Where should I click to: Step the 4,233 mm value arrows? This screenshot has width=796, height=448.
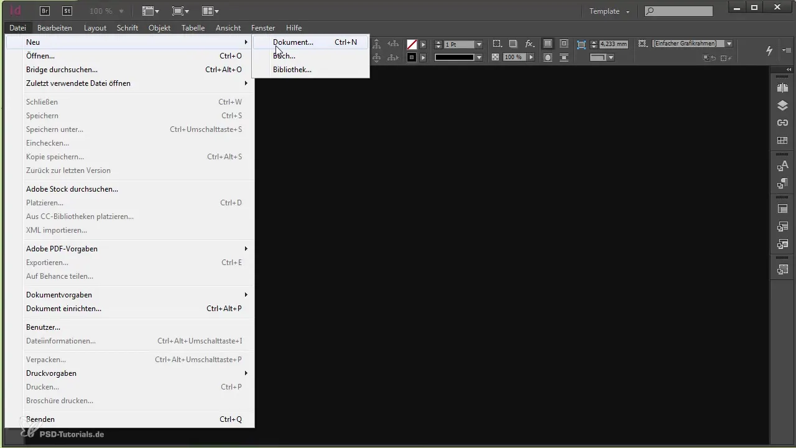(x=594, y=44)
